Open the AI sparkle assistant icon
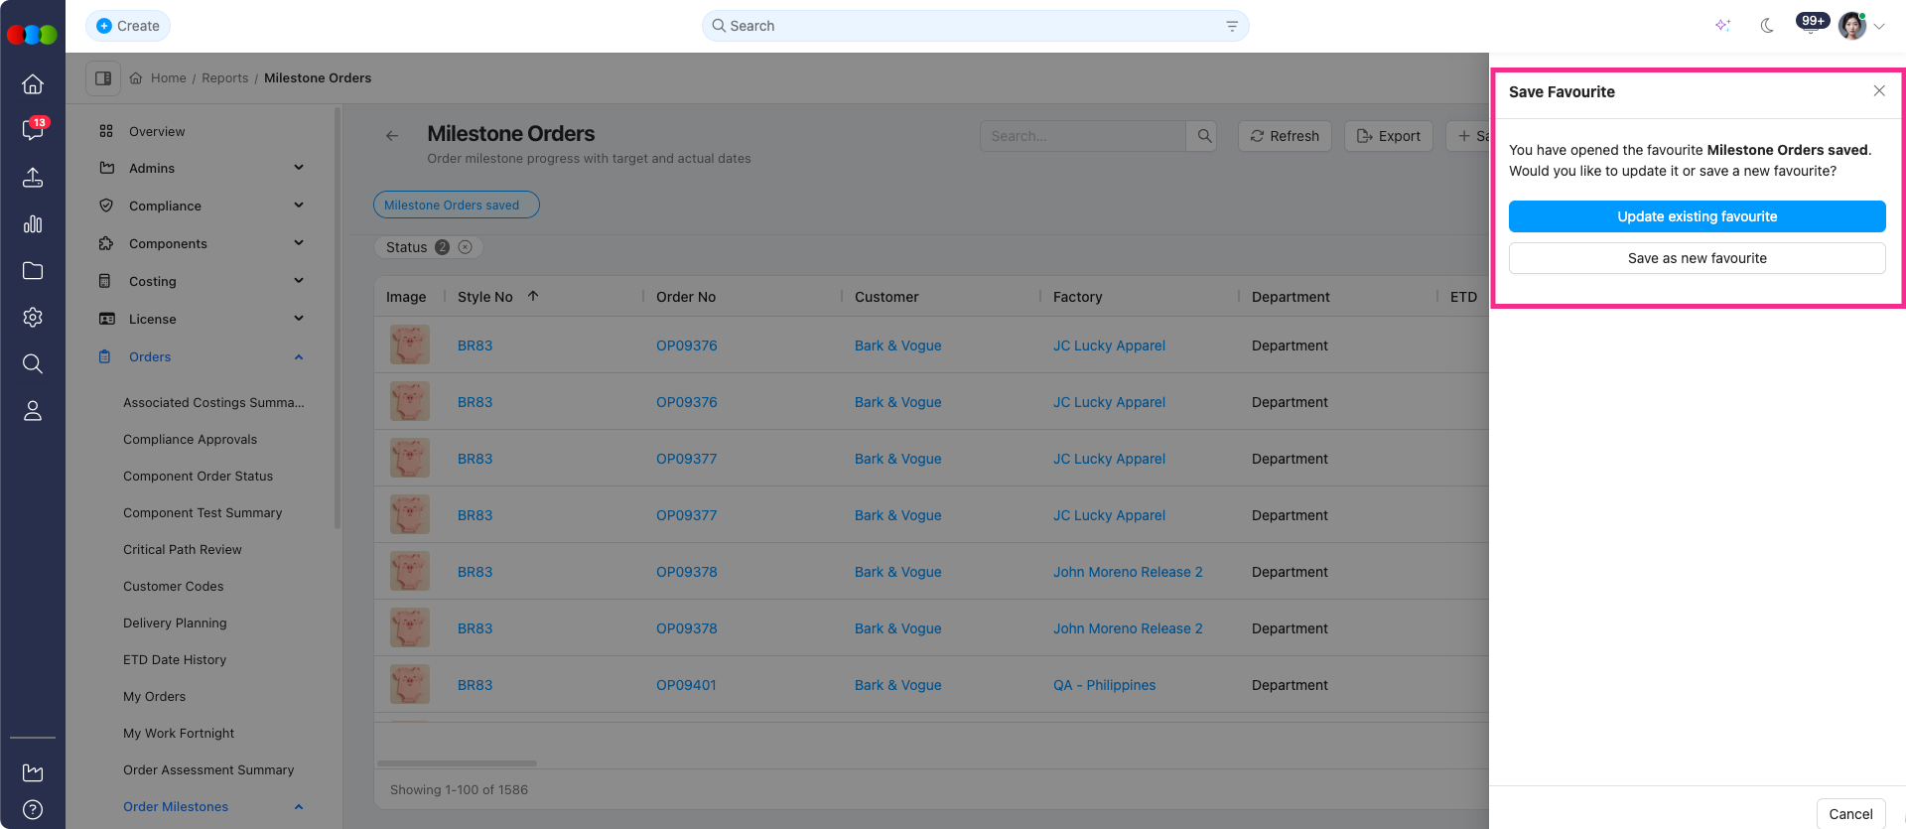 click(1722, 26)
